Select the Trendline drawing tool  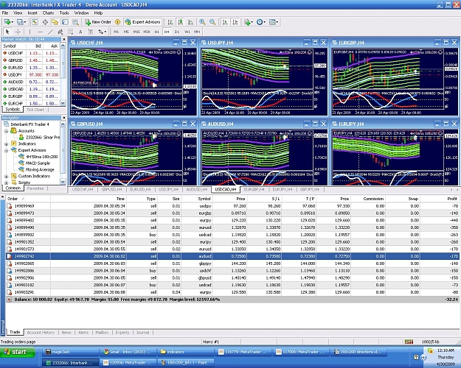coord(50,32)
